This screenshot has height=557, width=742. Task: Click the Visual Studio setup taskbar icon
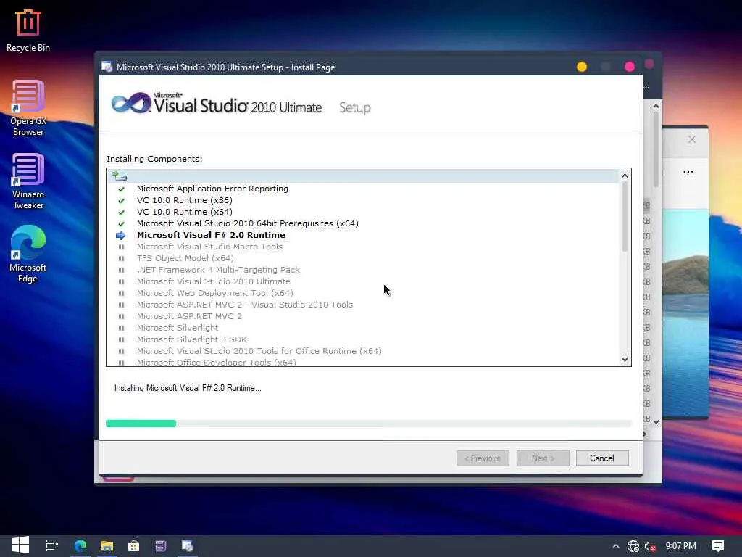coord(188,545)
